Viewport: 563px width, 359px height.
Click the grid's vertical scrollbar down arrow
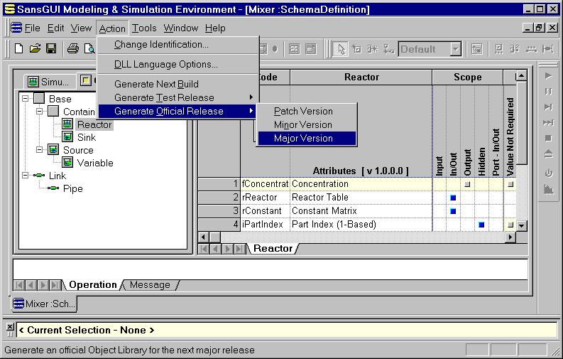coord(521,225)
